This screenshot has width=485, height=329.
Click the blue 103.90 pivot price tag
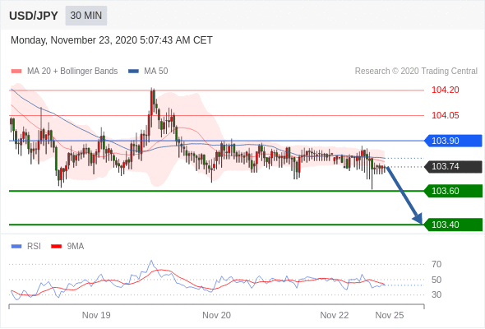(x=453, y=141)
